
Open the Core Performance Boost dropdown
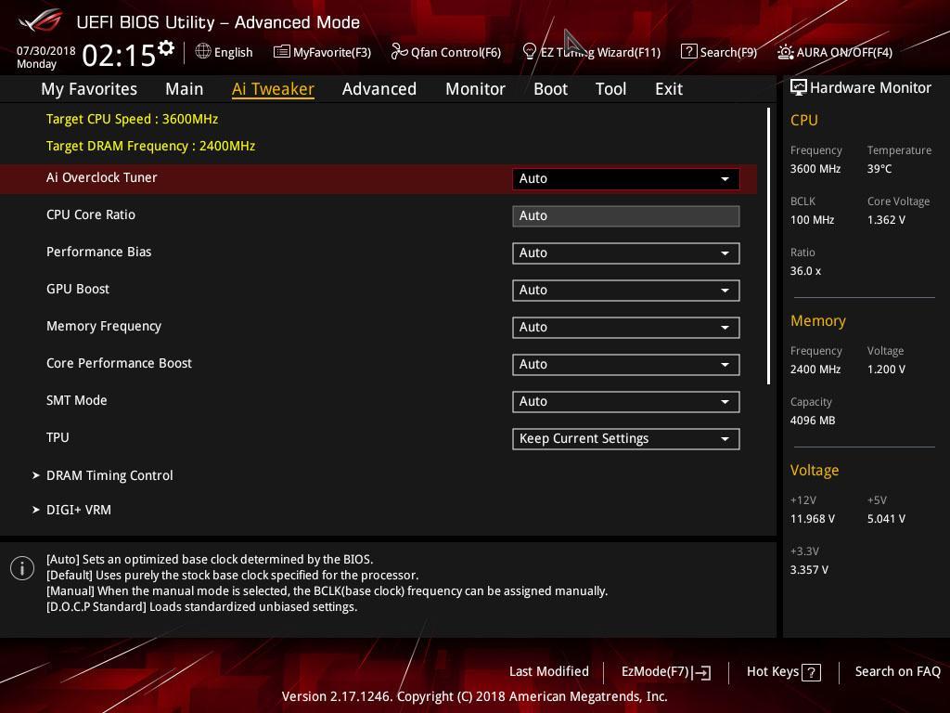click(626, 364)
